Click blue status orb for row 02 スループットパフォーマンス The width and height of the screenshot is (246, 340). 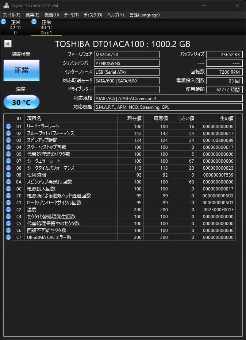(8, 133)
